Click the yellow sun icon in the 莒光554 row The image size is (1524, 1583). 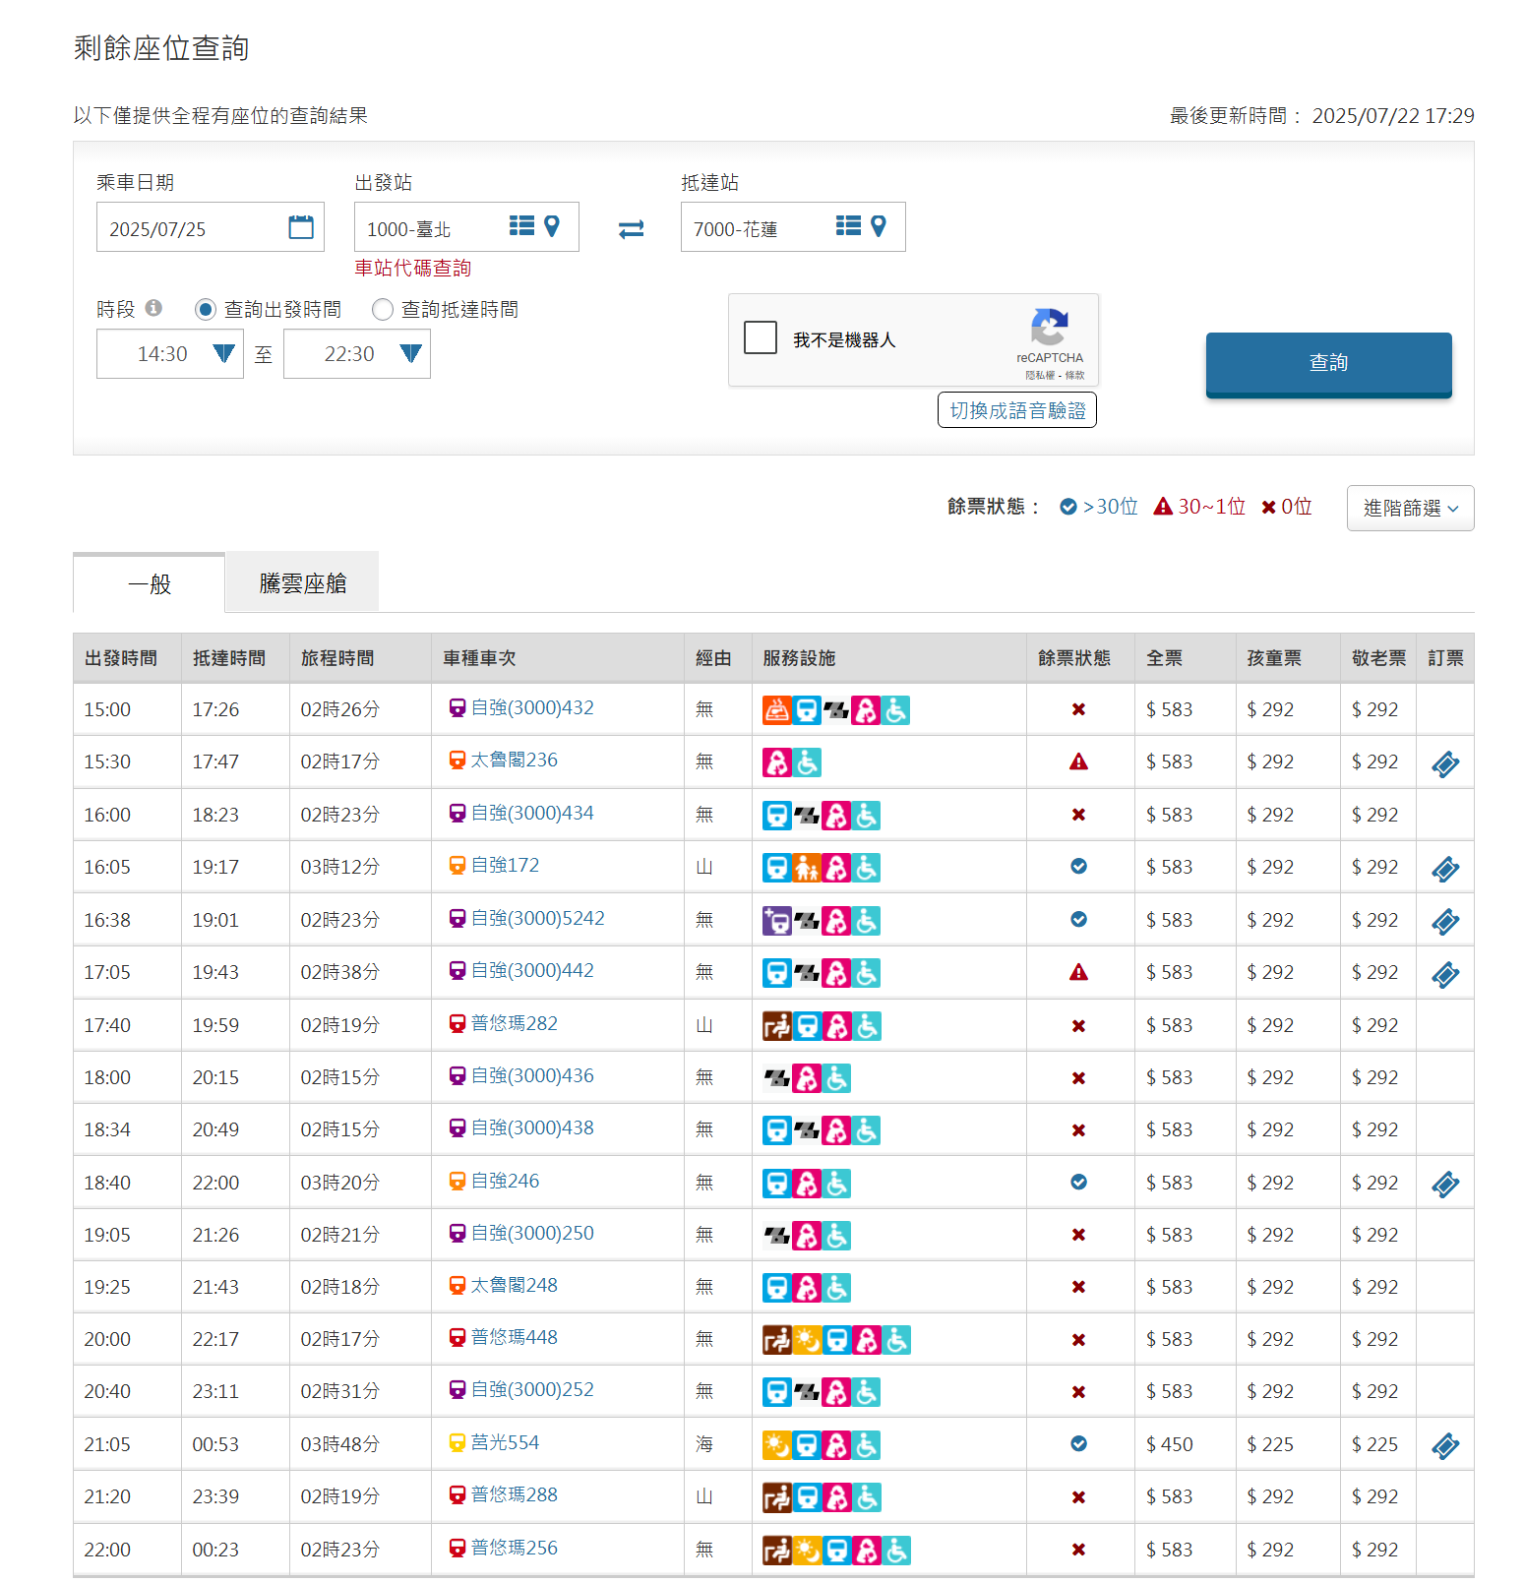[777, 1445]
